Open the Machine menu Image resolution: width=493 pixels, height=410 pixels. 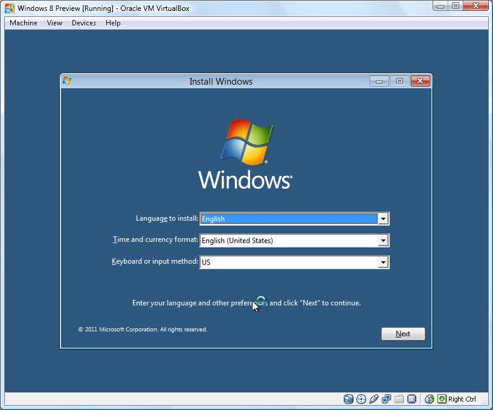click(24, 23)
